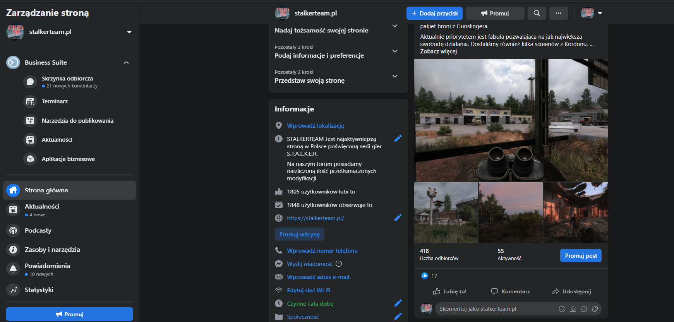Click the Promuj witrynę button

pyautogui.click(x=300, y=234)
